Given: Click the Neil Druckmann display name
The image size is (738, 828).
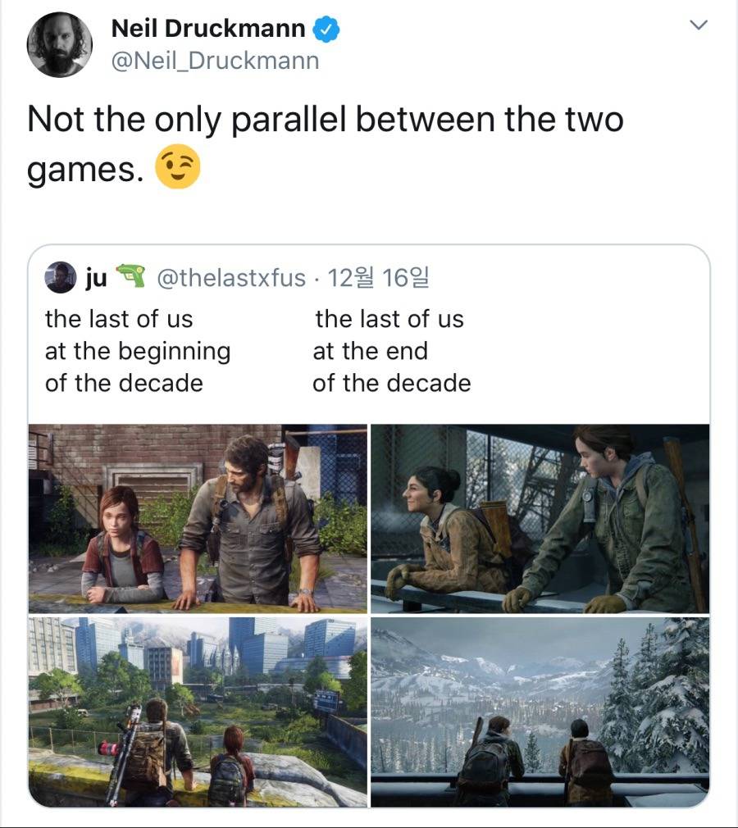Looking at the screenshot, I should pos(208,29).
